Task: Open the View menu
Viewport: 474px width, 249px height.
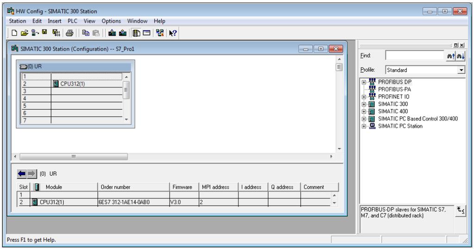Action: click(x=89, y=21)
